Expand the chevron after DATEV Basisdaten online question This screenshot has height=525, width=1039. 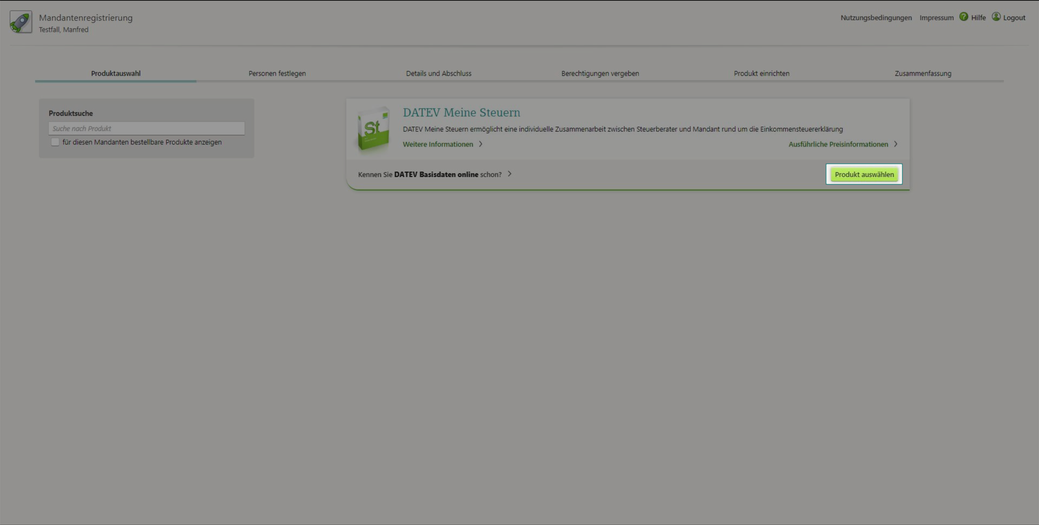510,174
